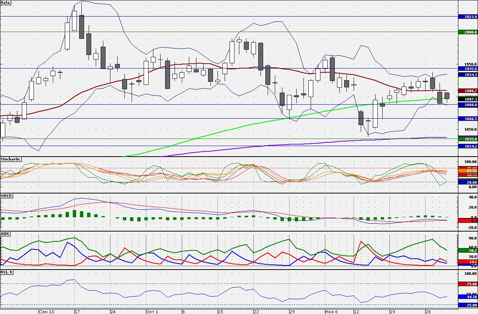Click the 1943.6 price level marker
The height and width of the screenshot is (314, 478).
(x=468, y=69)
